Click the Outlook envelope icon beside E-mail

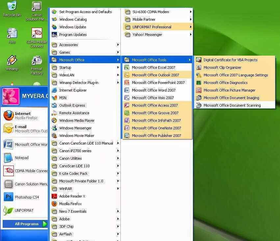pyautogui.click(x=9, y=128)
